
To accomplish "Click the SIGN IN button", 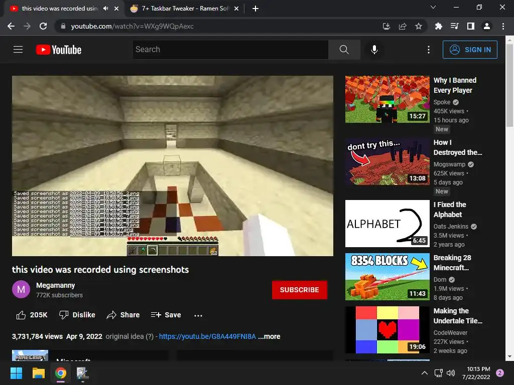I will (470, 50).
